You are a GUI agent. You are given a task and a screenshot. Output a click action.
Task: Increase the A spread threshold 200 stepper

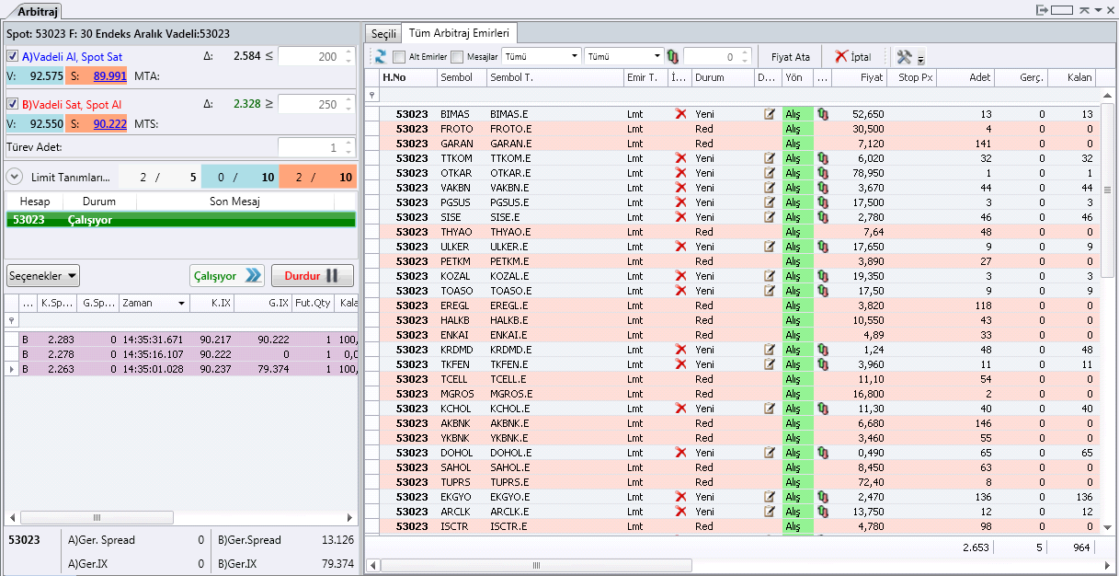(x=348, y=52)
